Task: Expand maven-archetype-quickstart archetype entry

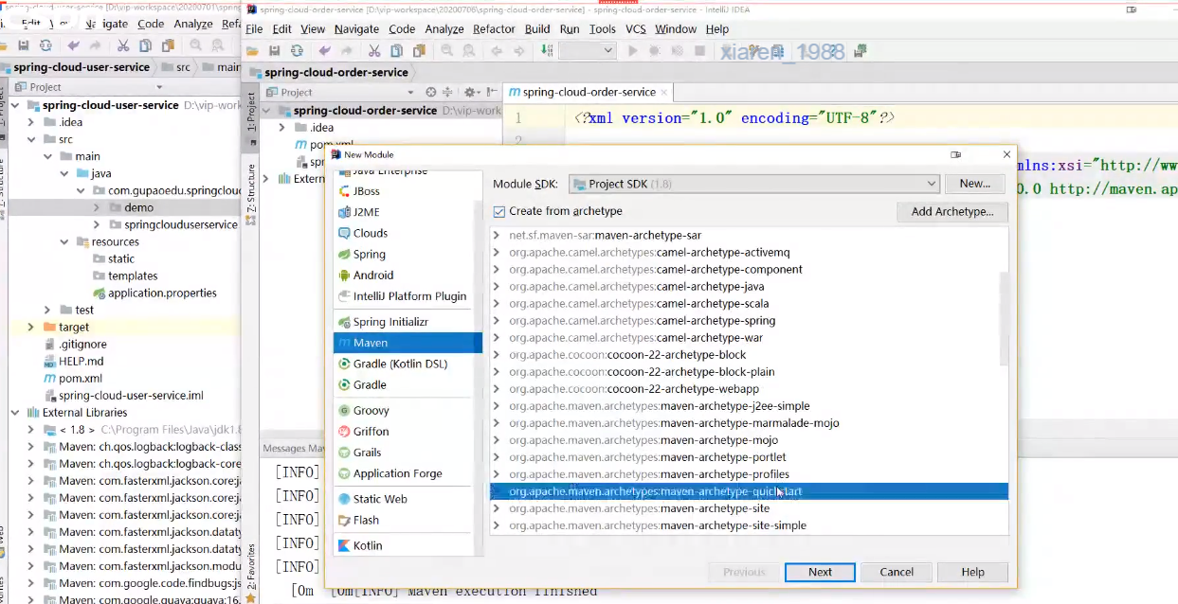Action: click(497, 491)
